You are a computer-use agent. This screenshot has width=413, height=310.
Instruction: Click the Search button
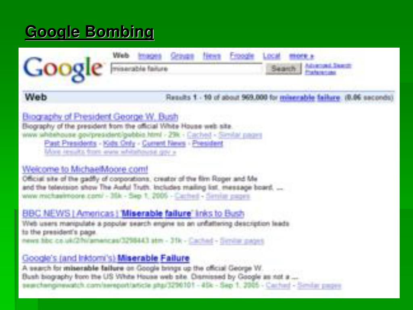(284, 69)
